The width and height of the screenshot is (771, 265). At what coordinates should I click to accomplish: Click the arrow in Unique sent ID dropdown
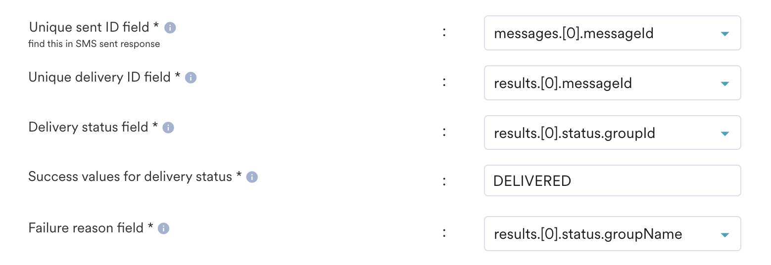tap(724, 34)
